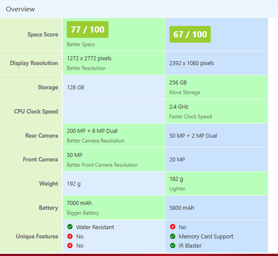The width and height of the screenshot is (278, 256).
Task: Click the red X icon above Memory Card Support
Action: tap(173, 227)
